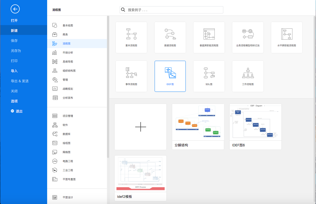The width and height of the screenshot is (316, 204).
Task: Select the 思维导图 mind map category
Action: tap(68, 62)
